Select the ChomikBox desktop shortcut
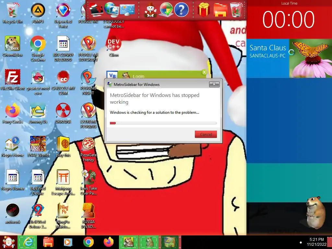The width and height of the screenshot is (332, 249). [x=12, y=47]
